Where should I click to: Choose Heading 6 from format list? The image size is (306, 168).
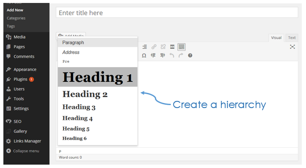(x=98, y=138)
